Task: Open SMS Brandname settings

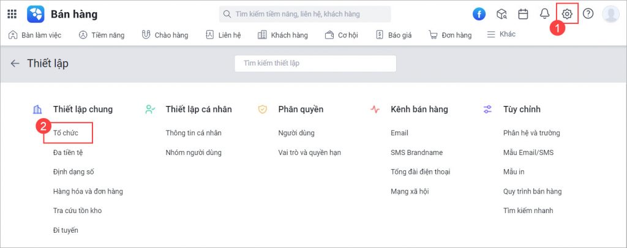Action: coord(416,152)
